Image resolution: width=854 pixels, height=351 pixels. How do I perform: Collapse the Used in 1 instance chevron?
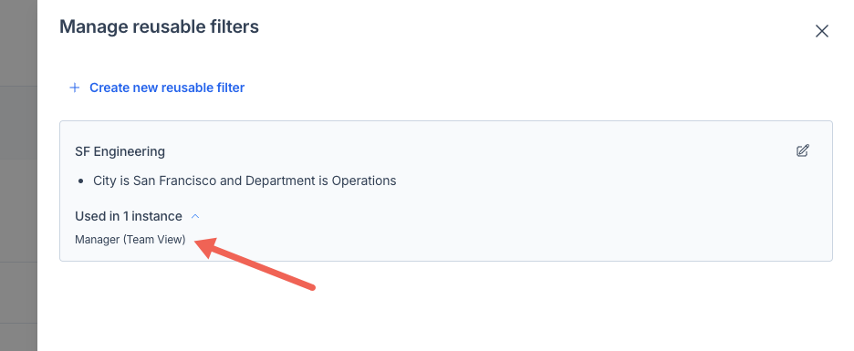pos(195,217)
